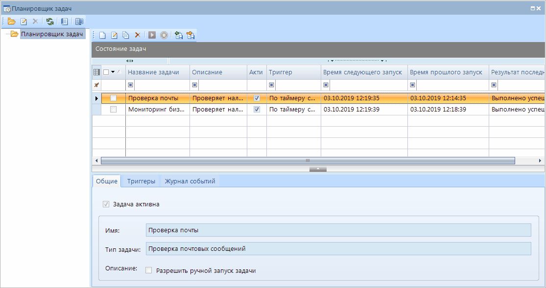Click the edit task icon in task toolbar
This screenshot has width=546, height=288.
114,35
